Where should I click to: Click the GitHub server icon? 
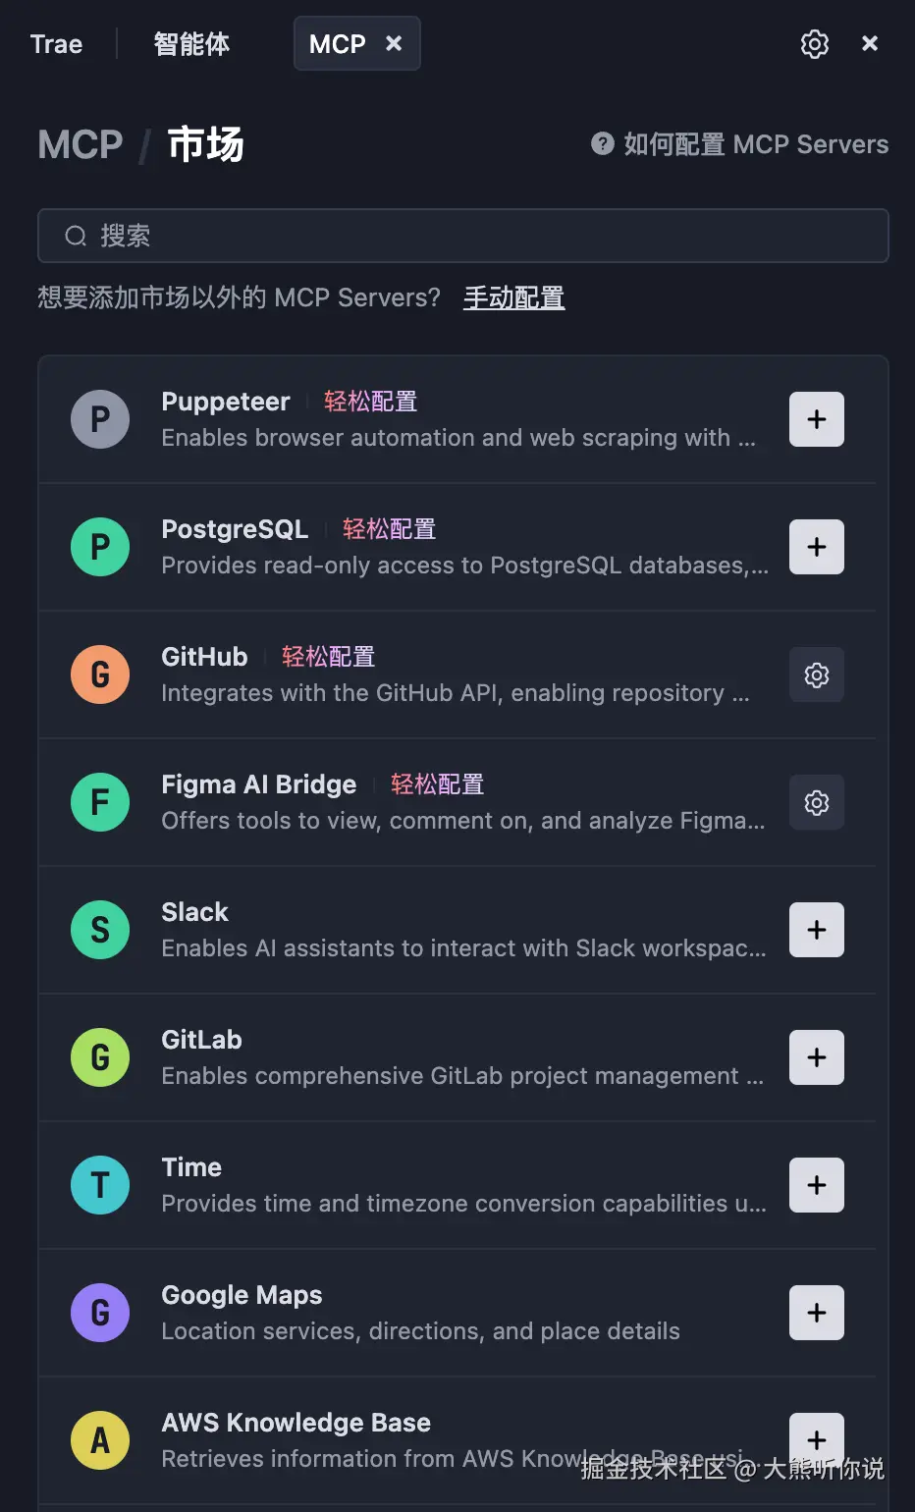pyautogui.click(x=100, y=675)
